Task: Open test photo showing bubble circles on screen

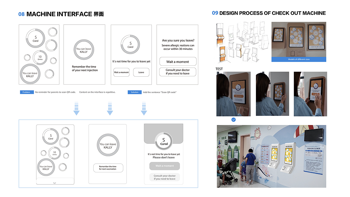Action: (272, 94)
